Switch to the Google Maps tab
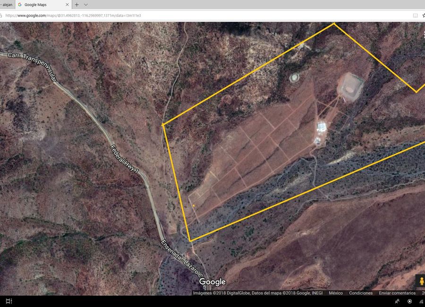 (x=35, y=4)
